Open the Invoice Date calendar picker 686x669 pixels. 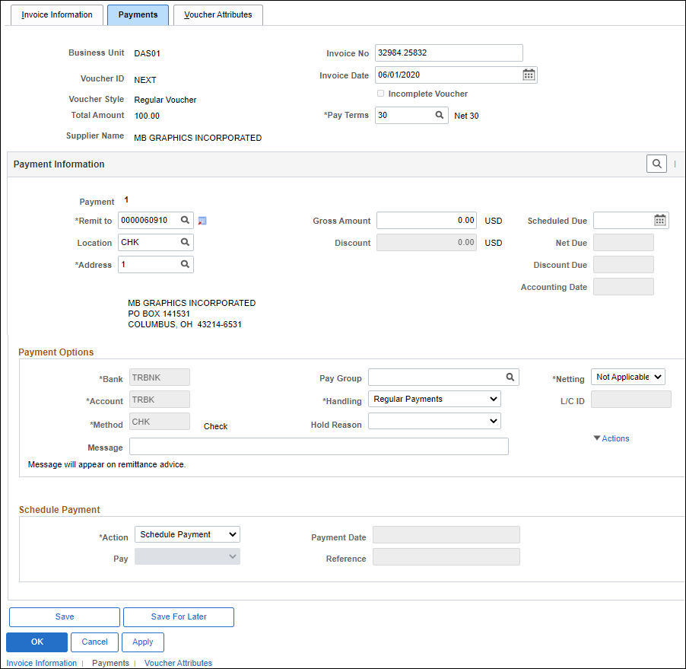coord(529,75)
